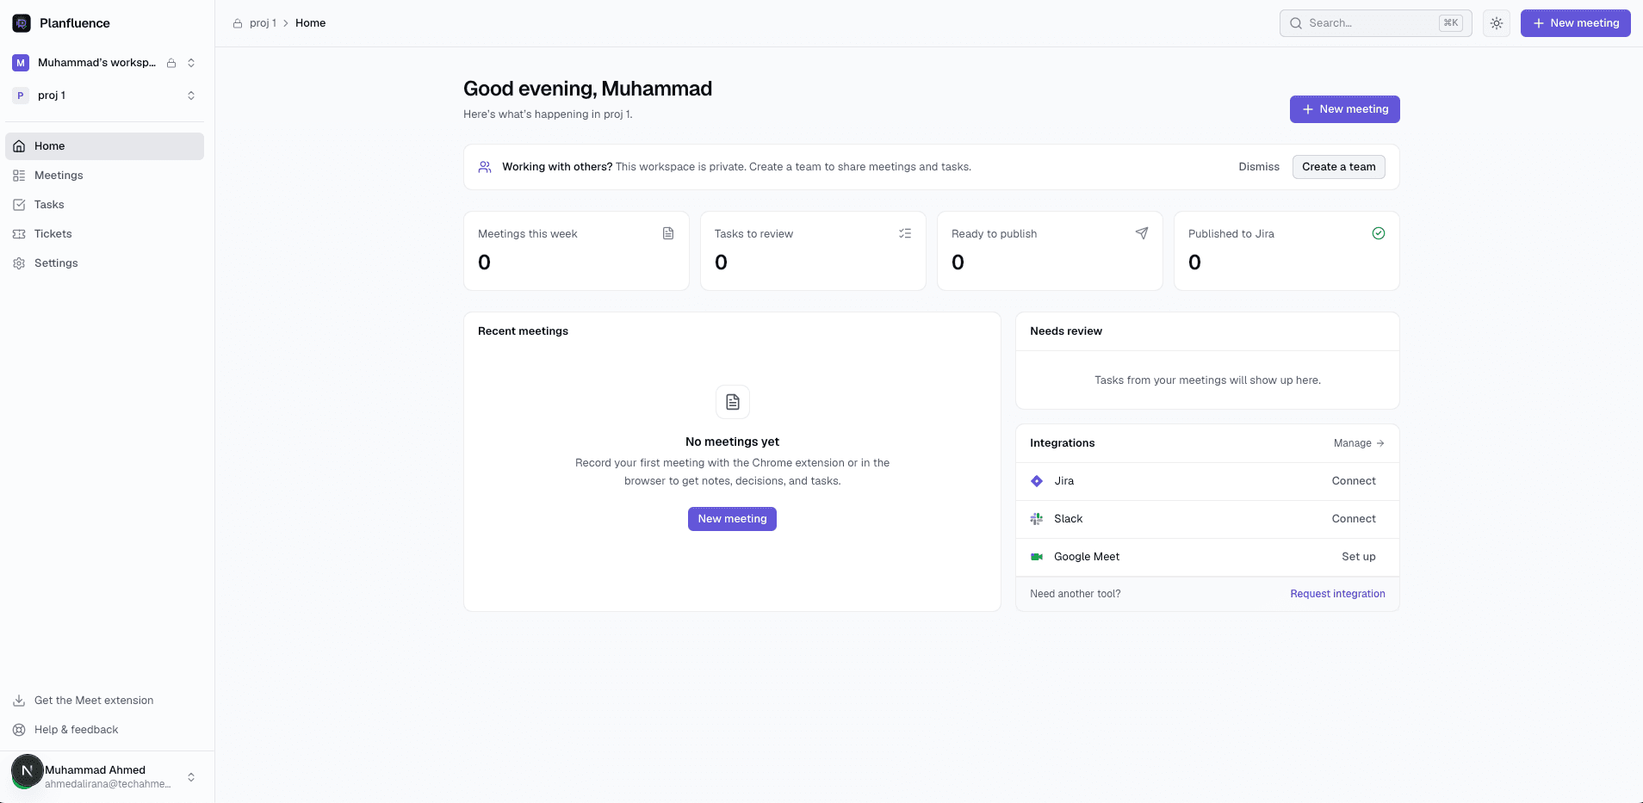Connect Jira integration
The image size is (1643, 803).
coord(1354,481)
